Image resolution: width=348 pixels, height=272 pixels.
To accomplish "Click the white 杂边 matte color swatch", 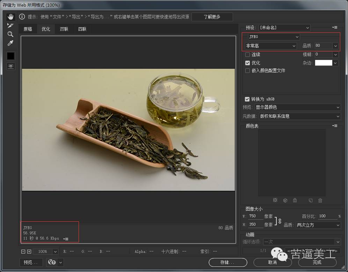I will tap(324, 63).
